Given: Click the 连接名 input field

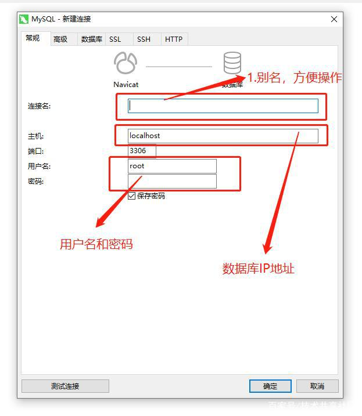Looking at the screenshot, I should coord(223,106).
